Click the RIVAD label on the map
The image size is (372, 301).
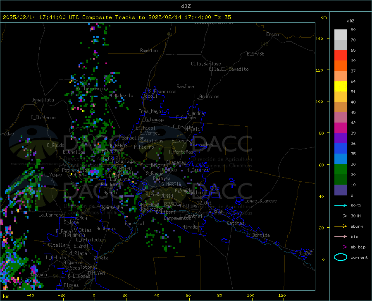coord(170,204)
